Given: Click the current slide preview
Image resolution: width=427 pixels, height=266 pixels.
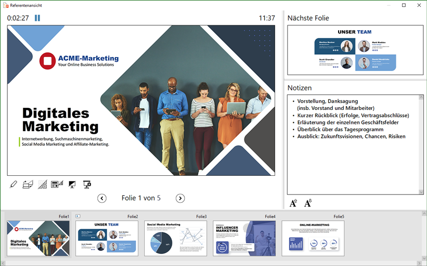Looking at the screenshot, I should [x=141, y=101].
